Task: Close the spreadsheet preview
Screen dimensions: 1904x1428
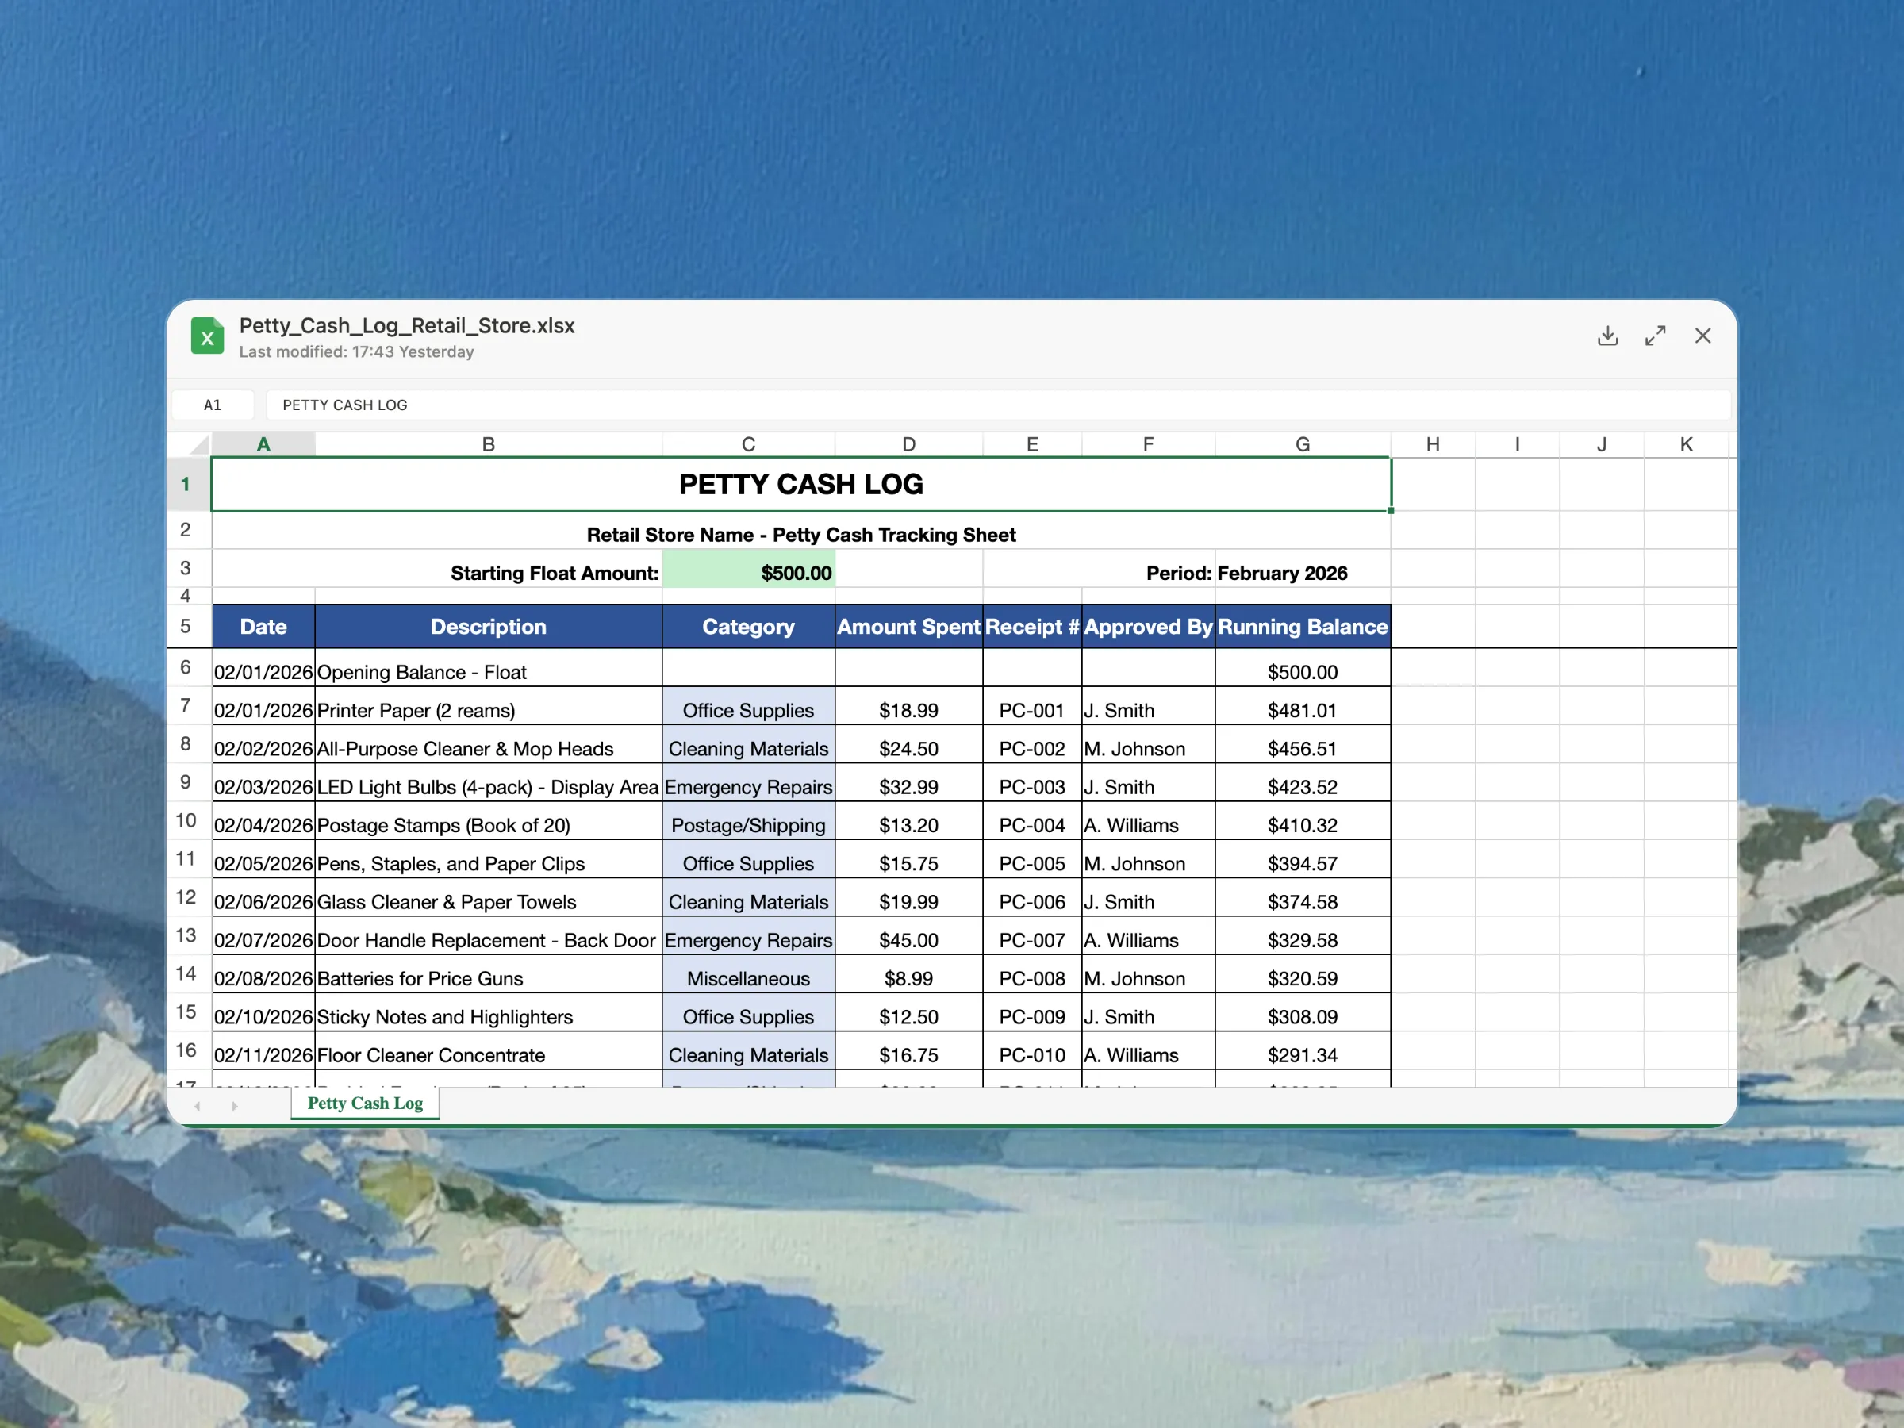Action: [x=1702, y=336]
